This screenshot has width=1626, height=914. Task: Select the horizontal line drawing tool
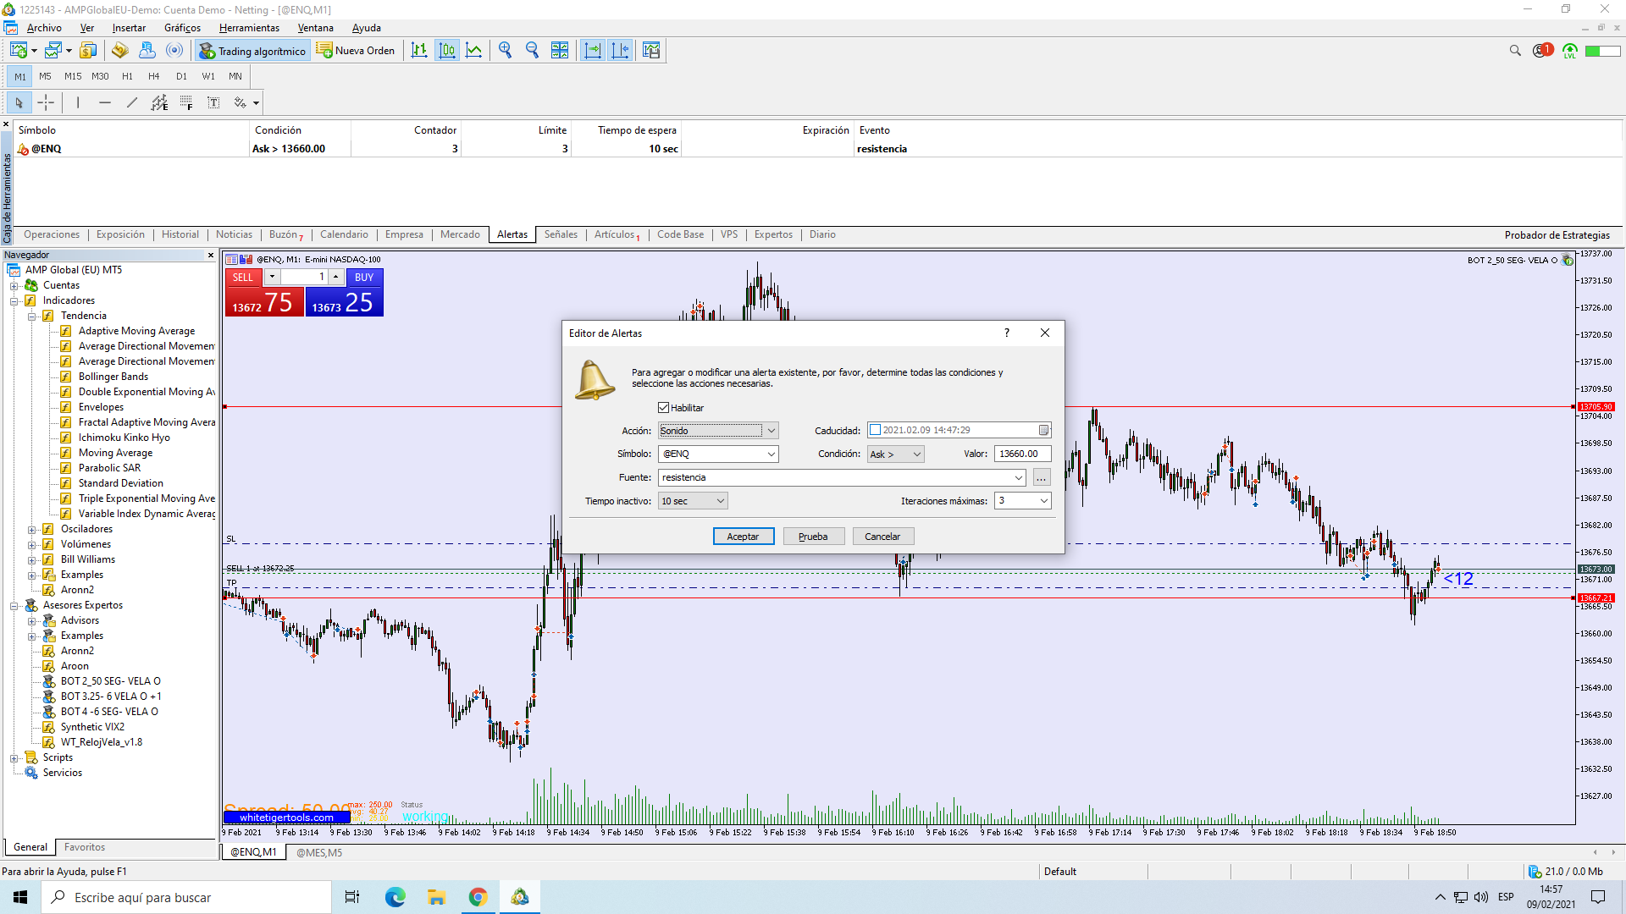tap(105, 102)
